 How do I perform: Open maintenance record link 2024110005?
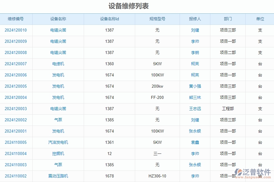[x=16, y=142]
